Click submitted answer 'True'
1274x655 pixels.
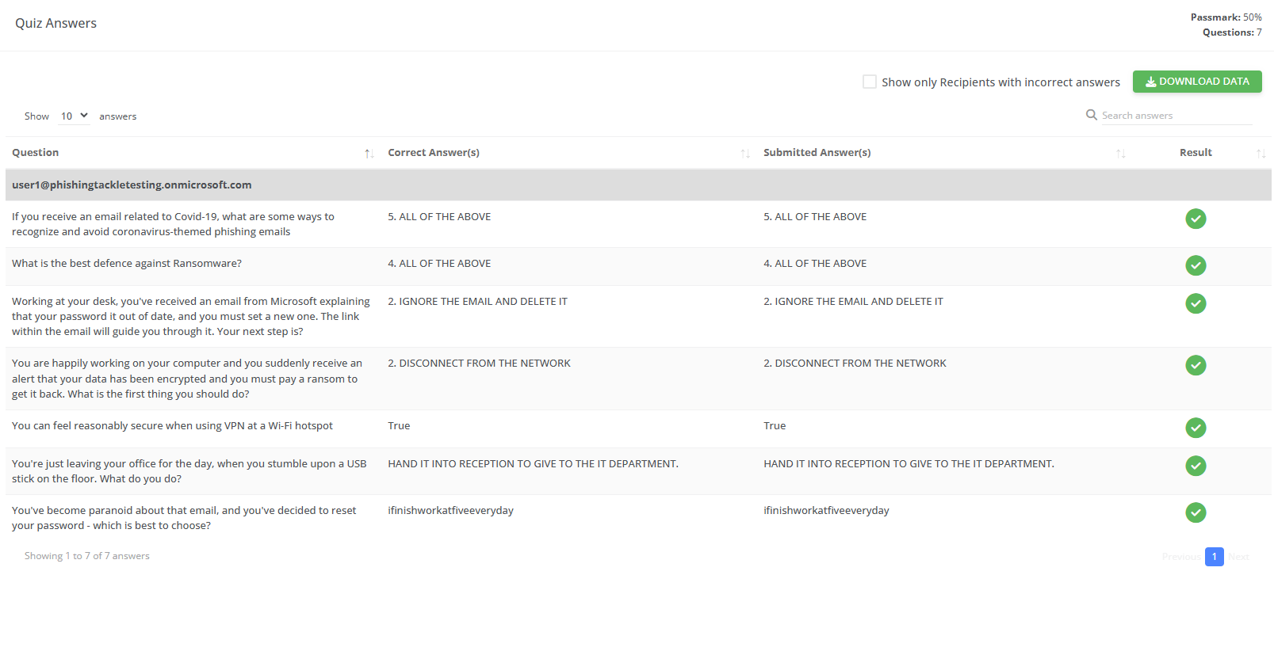pos(775,426)
